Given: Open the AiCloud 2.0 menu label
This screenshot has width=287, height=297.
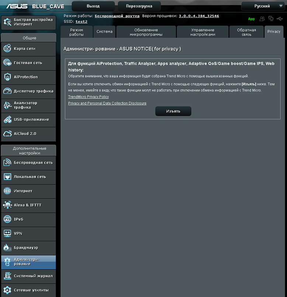Looking at the screenshot, I should (25, 134).
